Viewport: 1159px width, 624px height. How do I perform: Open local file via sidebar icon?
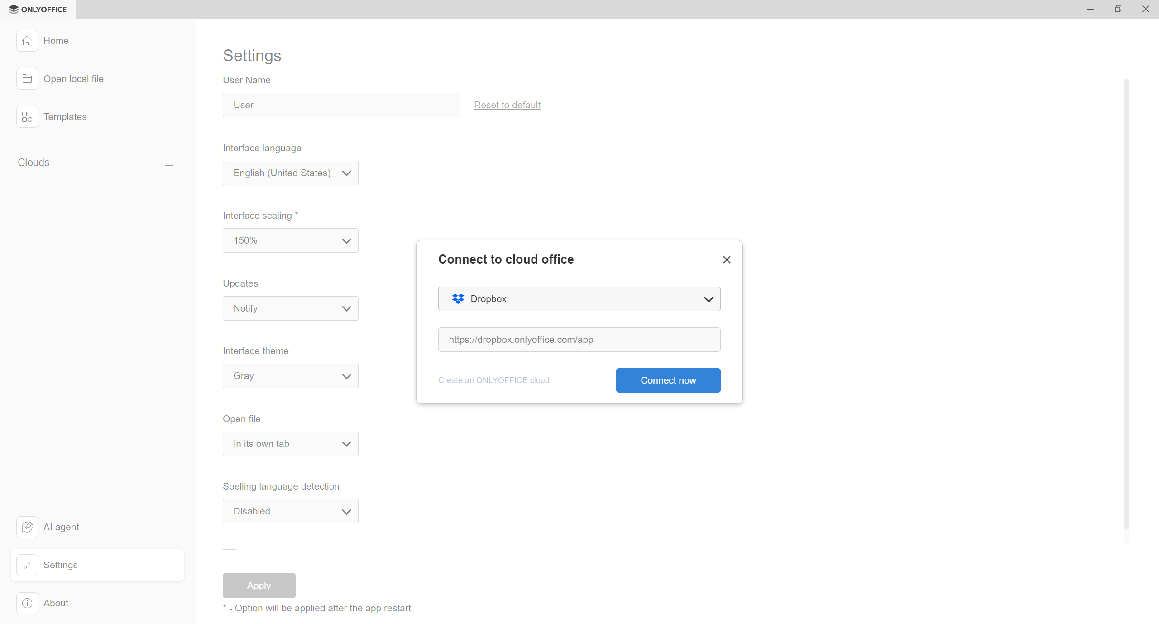pyautogui.click(x=27, y=78)
